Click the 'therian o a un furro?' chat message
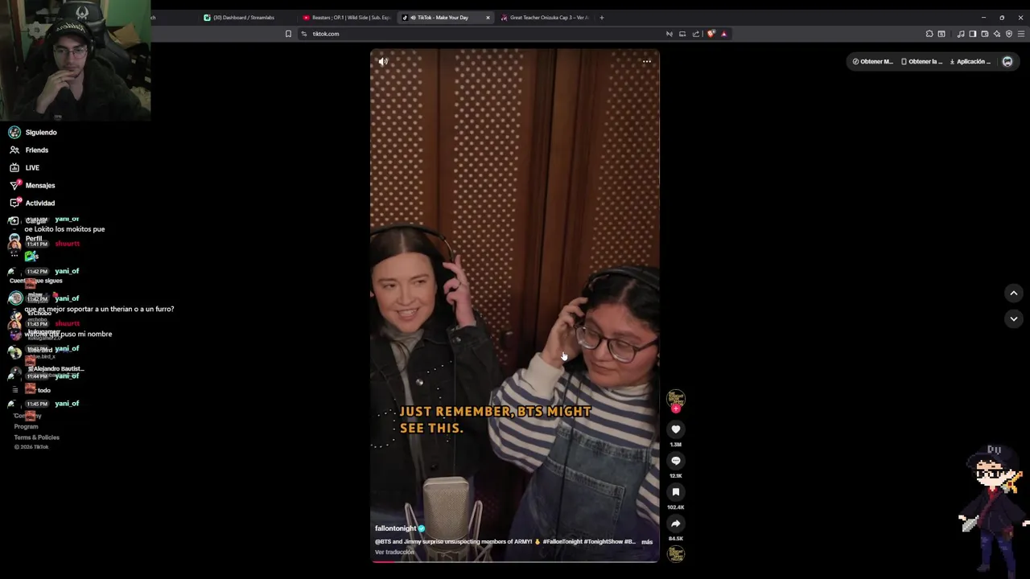The image size is (1030, 579). pos(99,309)
